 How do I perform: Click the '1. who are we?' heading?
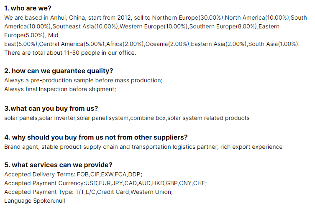click(28, 8)
